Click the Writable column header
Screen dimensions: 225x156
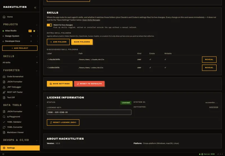click(168, 54)
